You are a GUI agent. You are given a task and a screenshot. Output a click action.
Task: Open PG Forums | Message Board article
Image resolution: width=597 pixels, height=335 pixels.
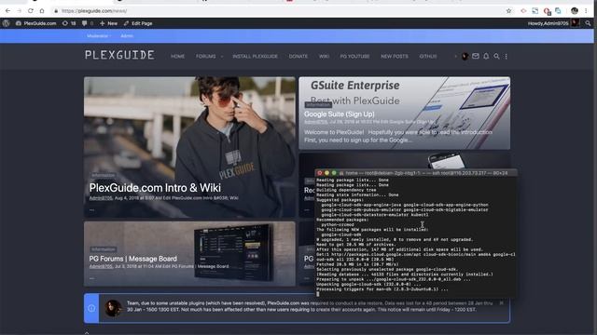132,259
